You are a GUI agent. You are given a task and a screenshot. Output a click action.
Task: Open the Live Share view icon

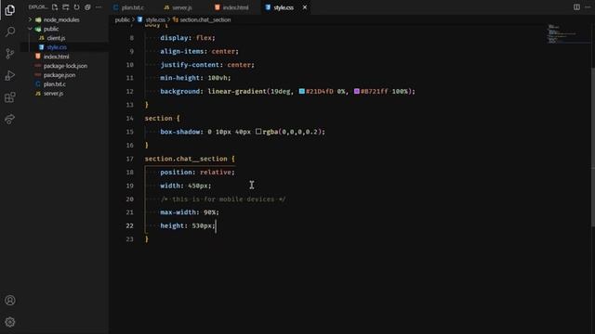point(10,120)
